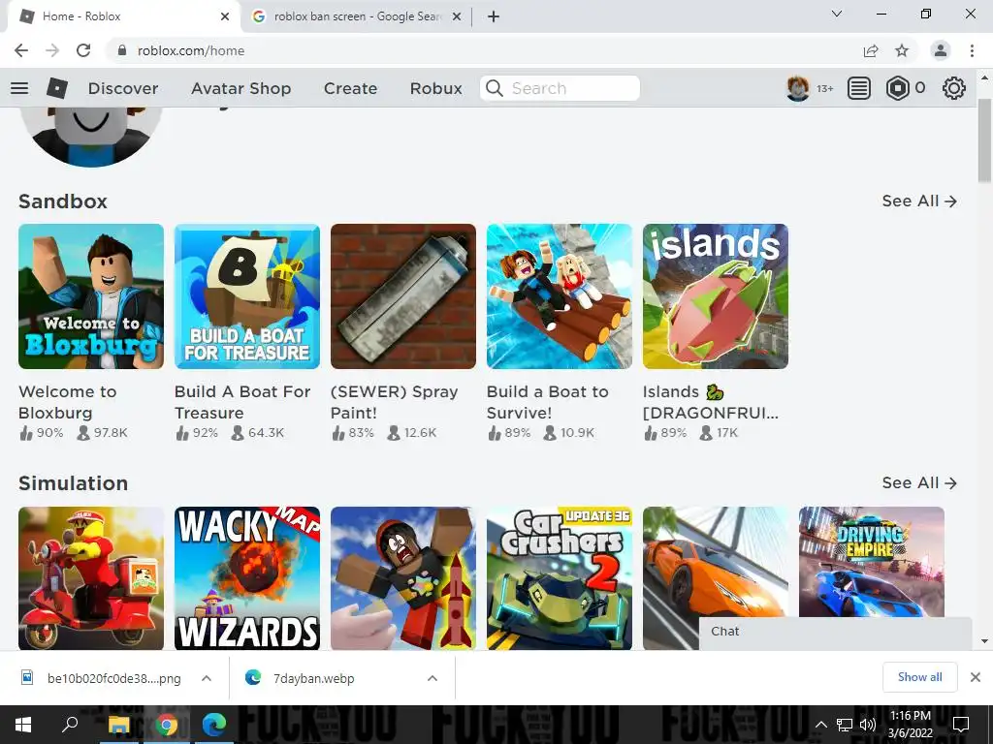The image size is (993, 744).
Task: Click the Simulation section heading
Action: [73, 483]
